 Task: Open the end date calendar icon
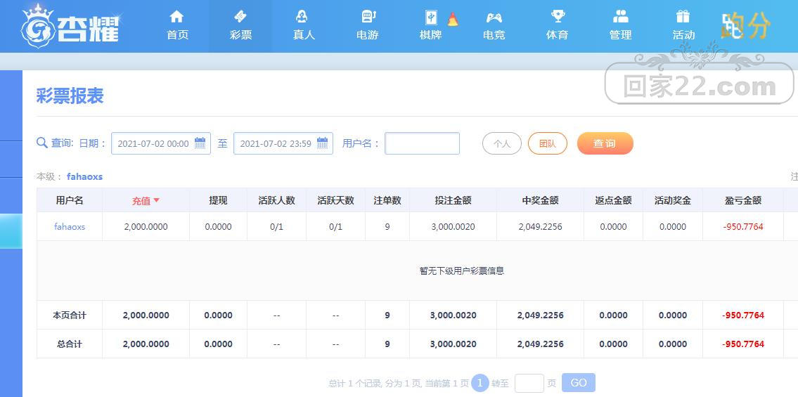point(322,143)
